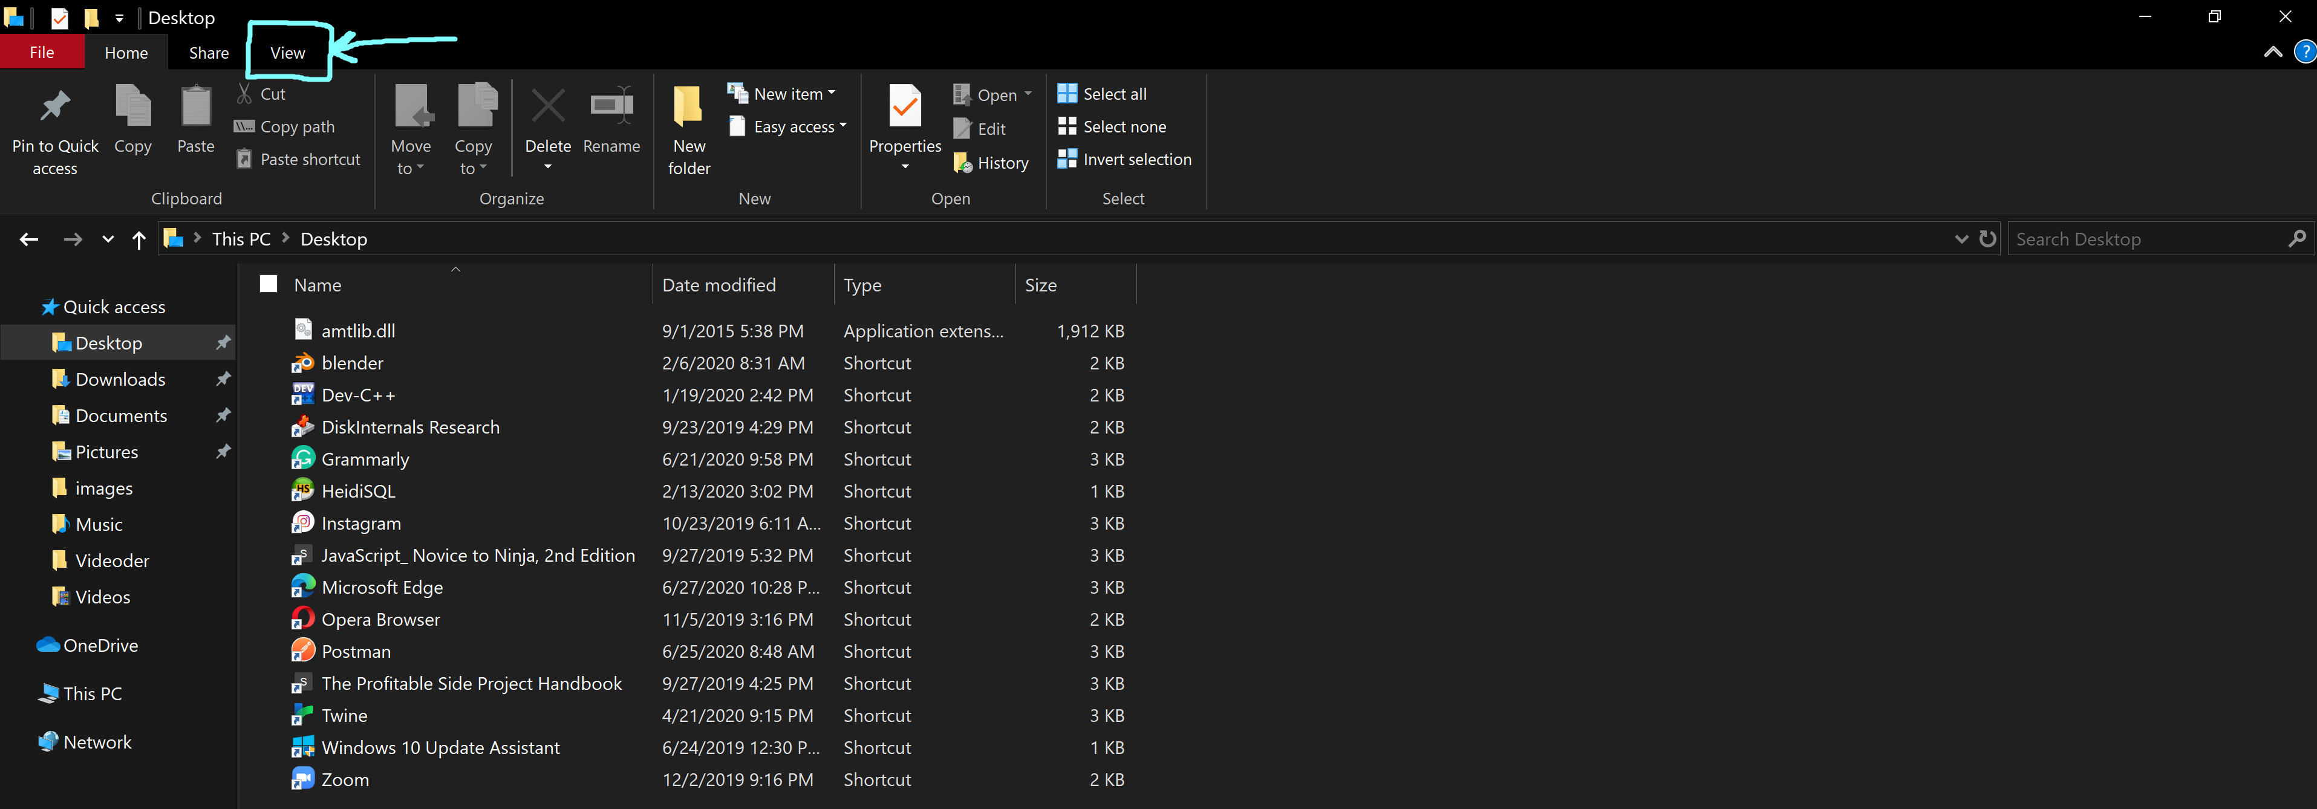Switch to the View tab
The height and width of the screenshot is (809, 2317).
point(287,52)
